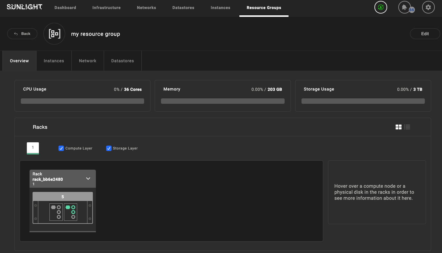Viewport: 442px width, 253px height.
Task: Open the top Datastores menu
Action: pyautogui.click(x=183, y=8)
